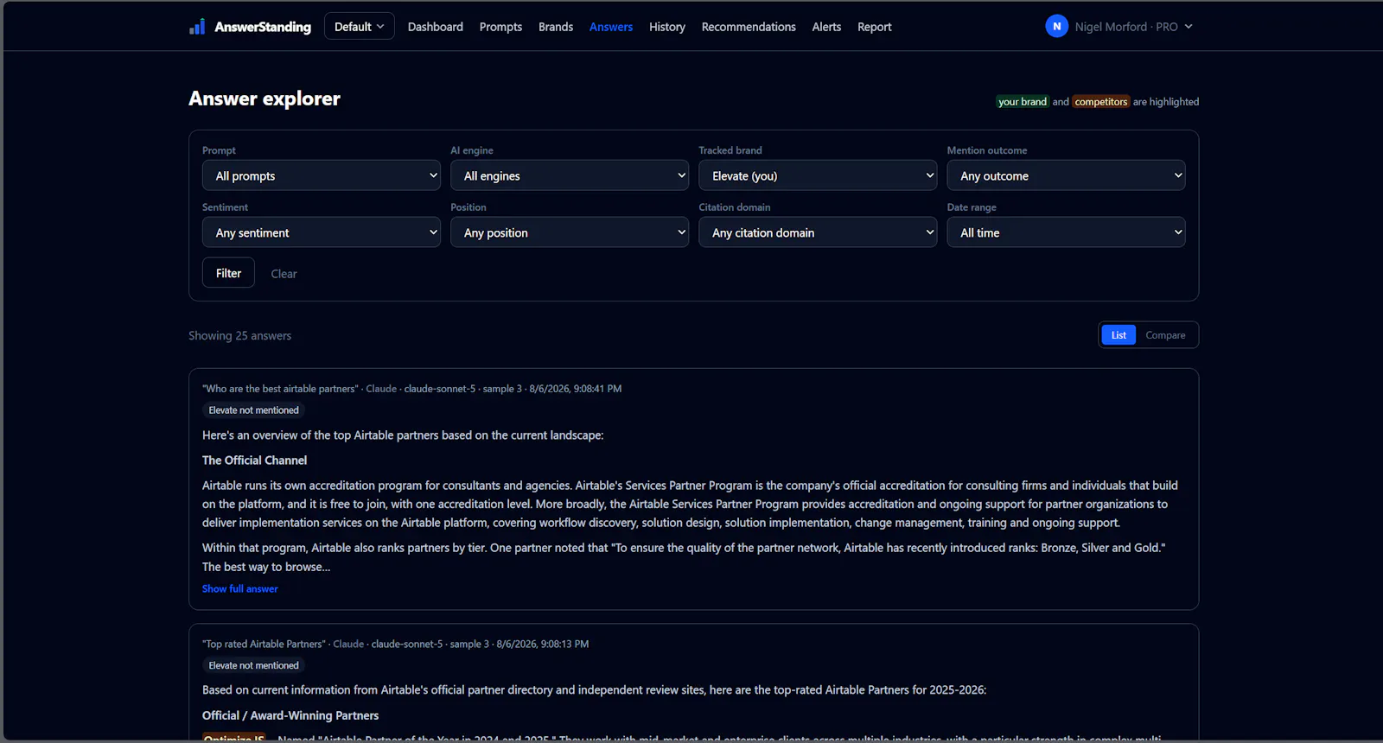Open the Position filter dropdown
1383x743 pixels.
[570, 232]
